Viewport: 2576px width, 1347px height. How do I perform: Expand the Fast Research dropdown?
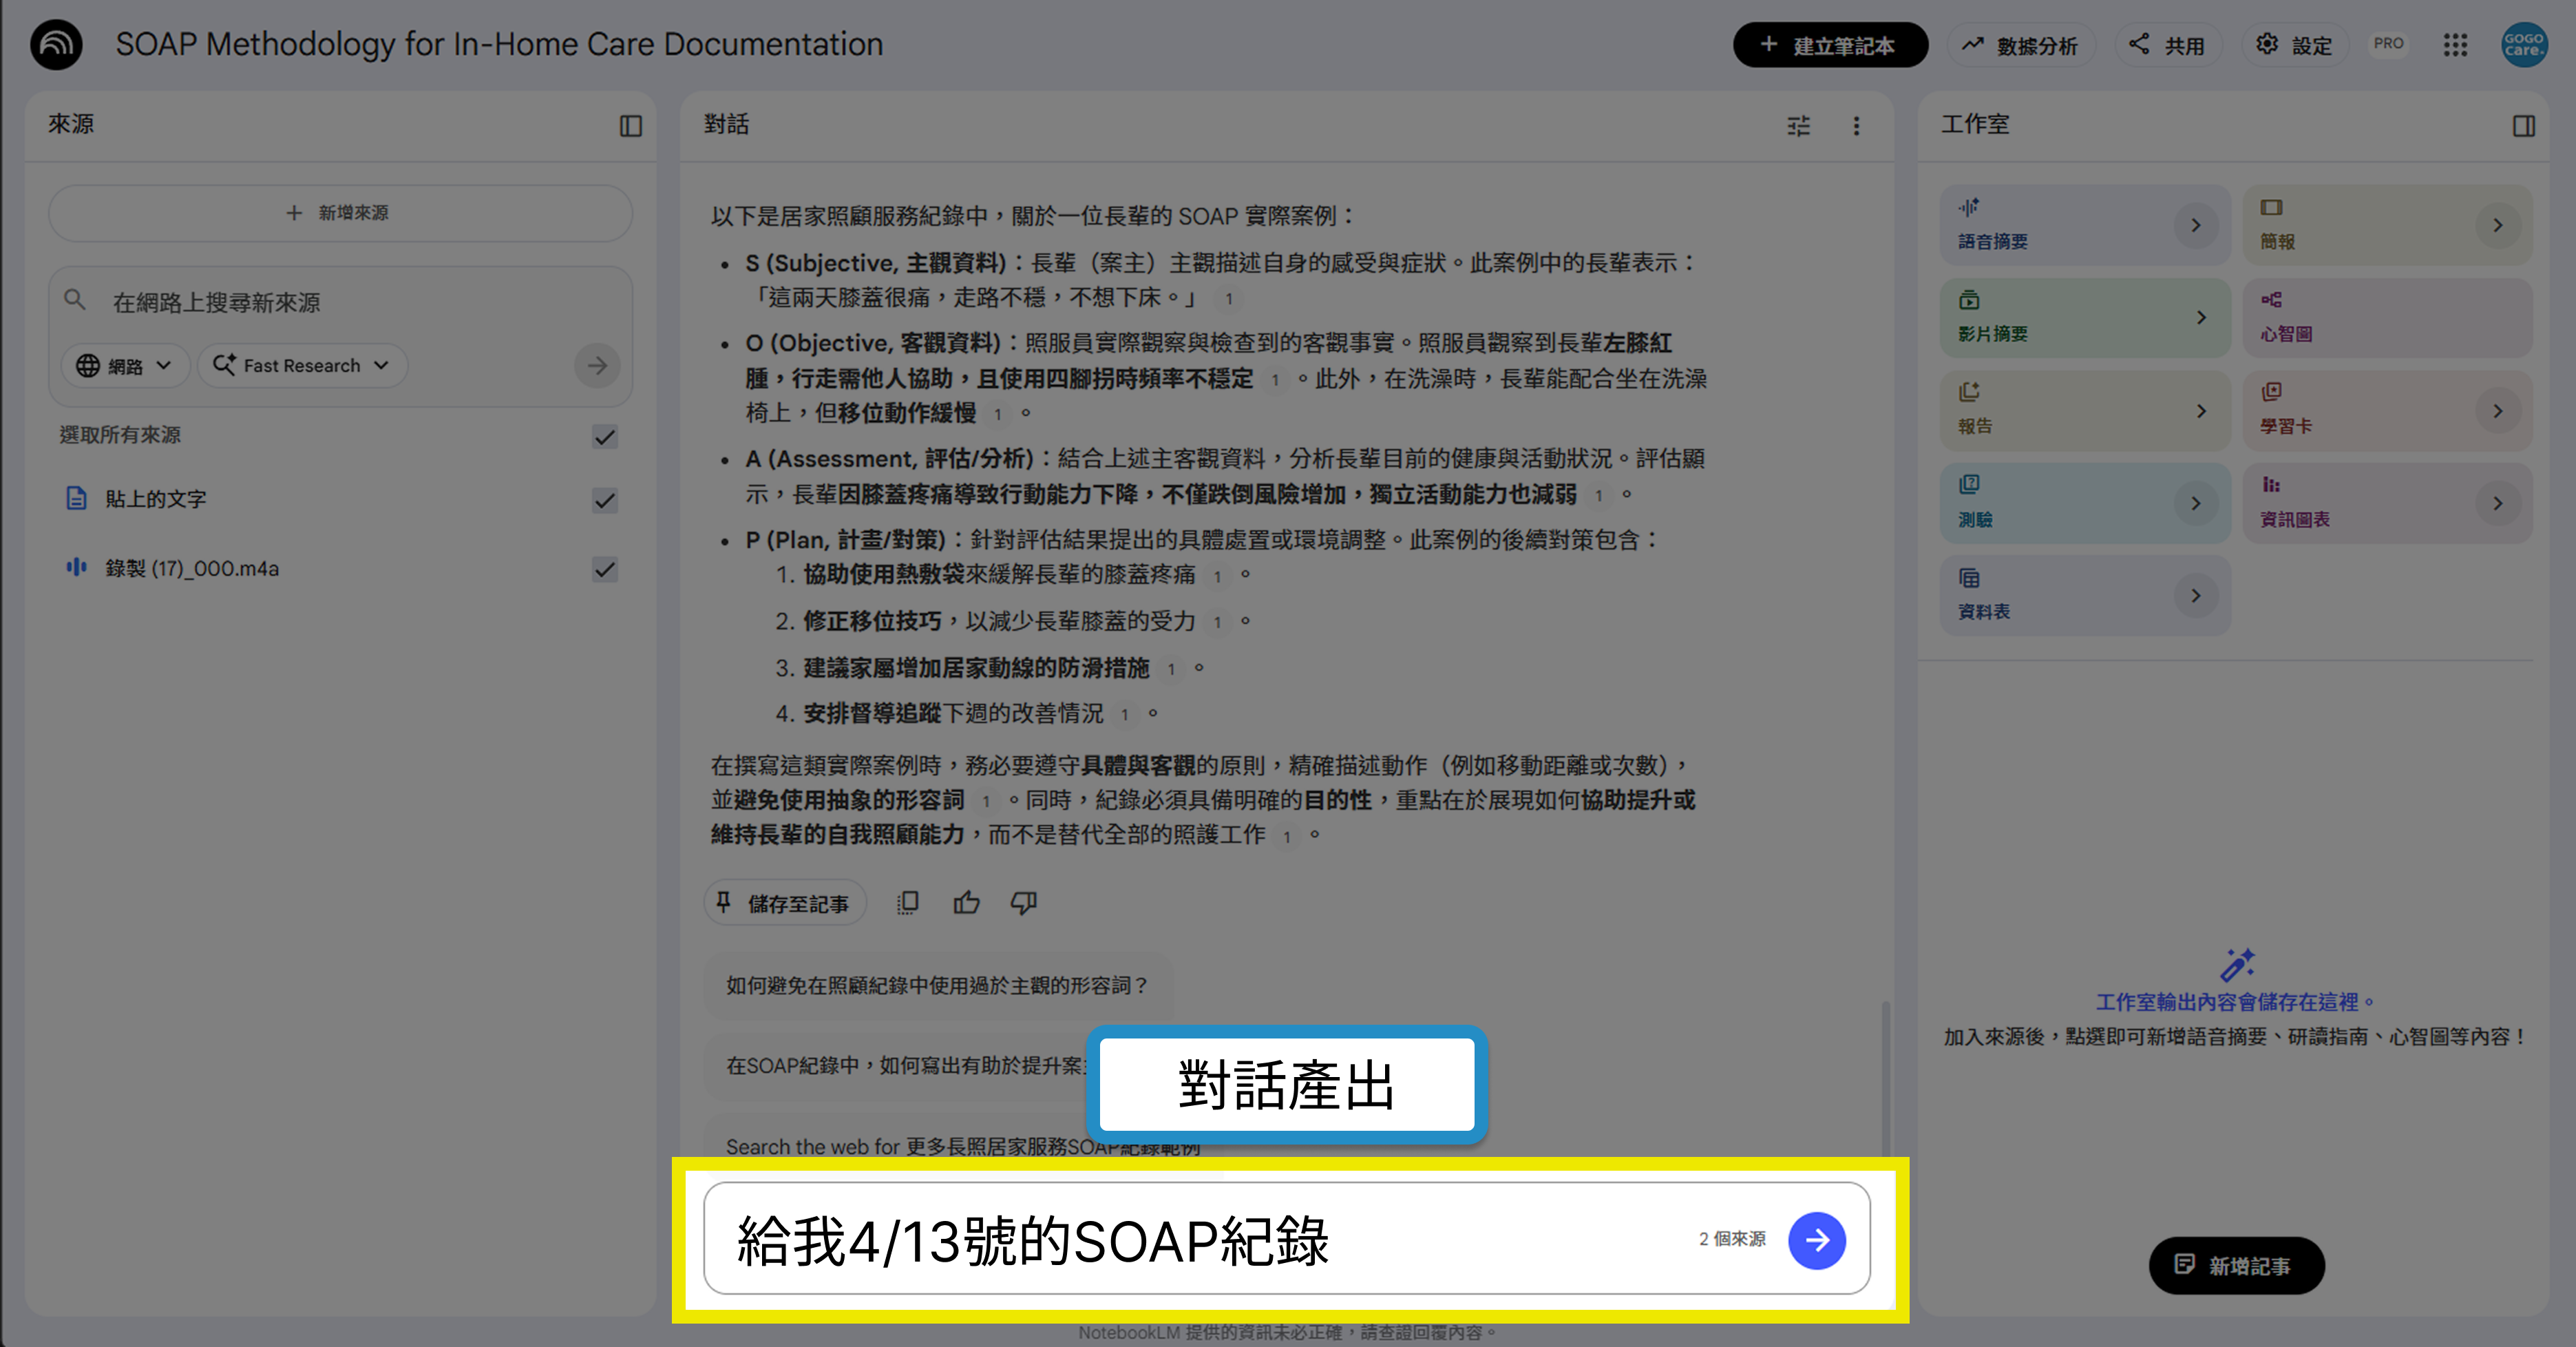click(302, 366)
